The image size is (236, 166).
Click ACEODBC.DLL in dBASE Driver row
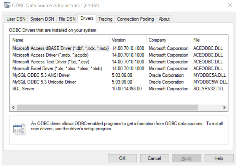point(208,48)
